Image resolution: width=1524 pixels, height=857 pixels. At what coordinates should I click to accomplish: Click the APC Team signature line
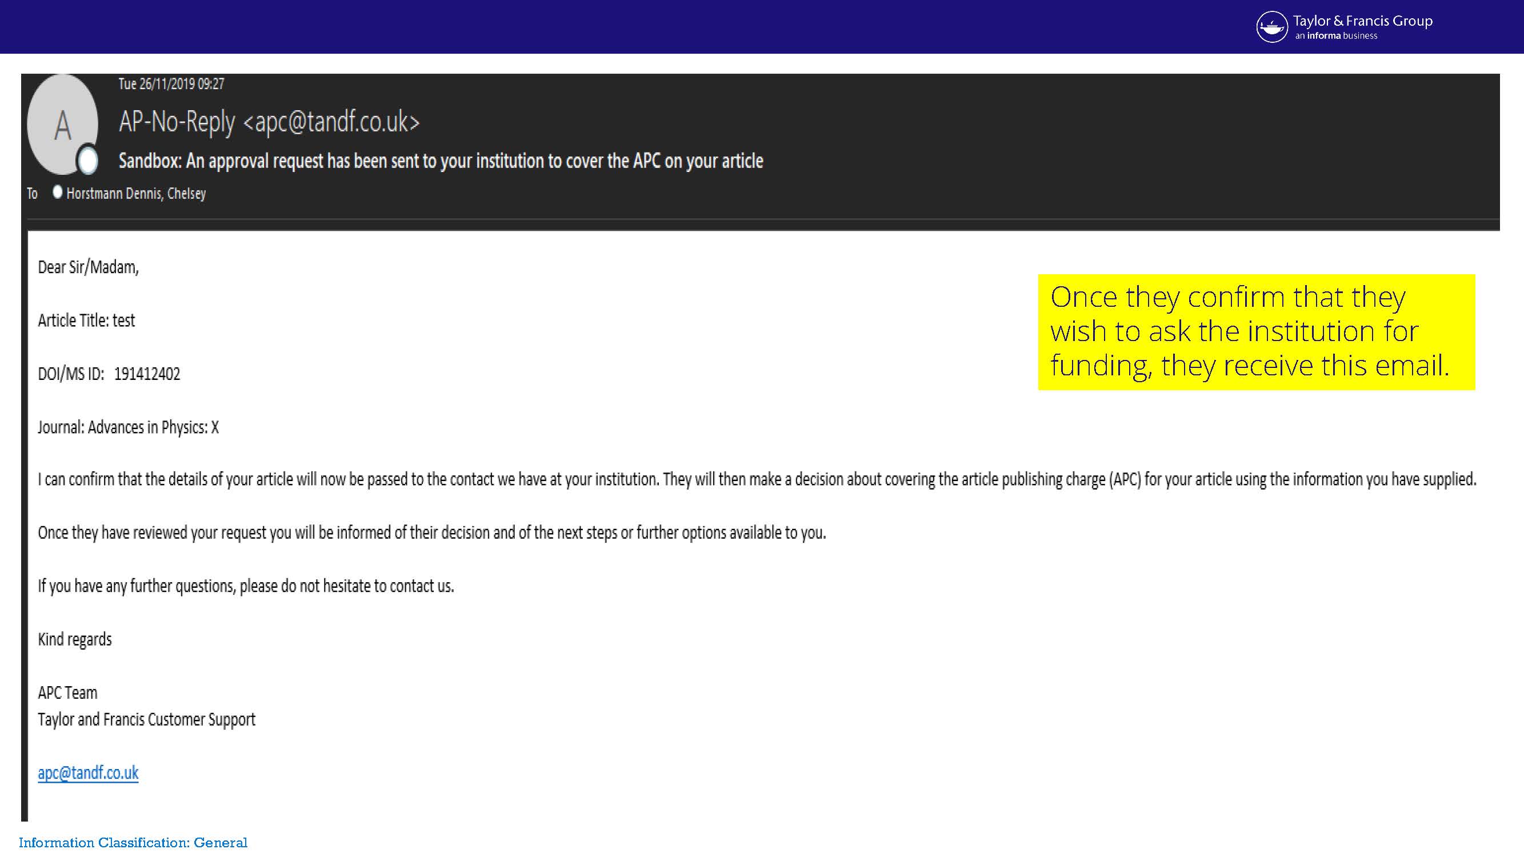[x=67, y=692]
